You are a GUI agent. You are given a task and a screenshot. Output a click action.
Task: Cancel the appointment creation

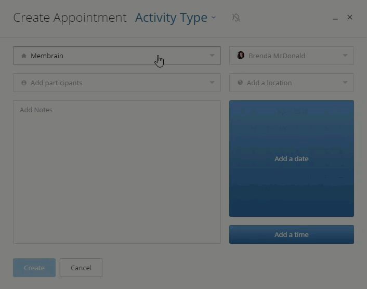coord(81,268)
